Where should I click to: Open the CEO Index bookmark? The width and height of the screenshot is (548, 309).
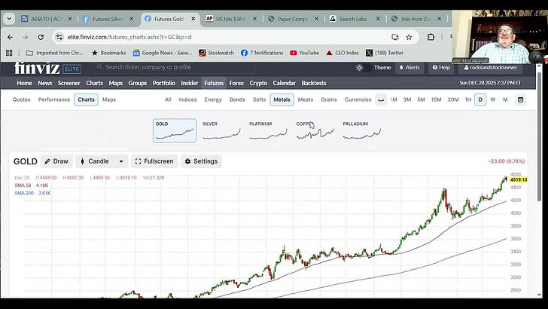(x=342, y=53)
